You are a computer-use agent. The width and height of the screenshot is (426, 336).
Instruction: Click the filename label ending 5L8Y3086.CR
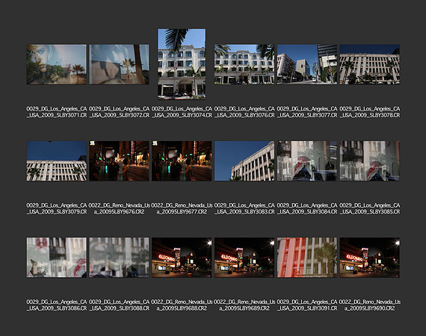(57, 305)
